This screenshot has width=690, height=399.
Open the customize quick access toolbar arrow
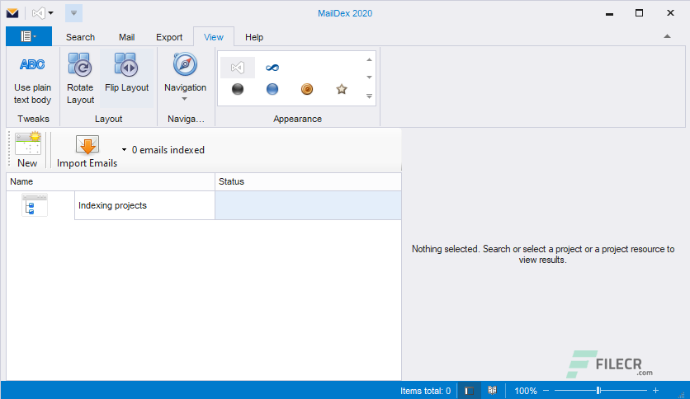[x=73, y=13]
